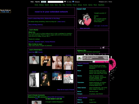
Task: Go to MySpace.com link in header
Action: (x=103, y=2)
